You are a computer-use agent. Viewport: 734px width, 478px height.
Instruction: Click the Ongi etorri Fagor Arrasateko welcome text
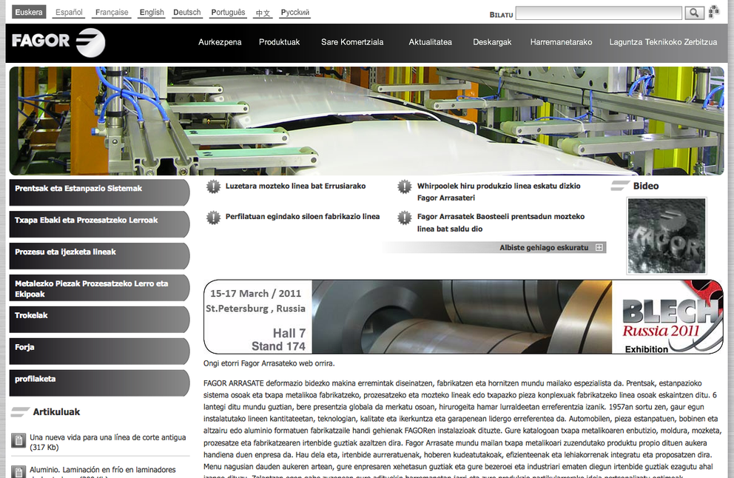coord(269,363)
